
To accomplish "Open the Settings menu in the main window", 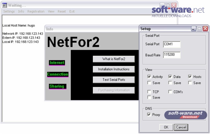I will pos(9,12).
